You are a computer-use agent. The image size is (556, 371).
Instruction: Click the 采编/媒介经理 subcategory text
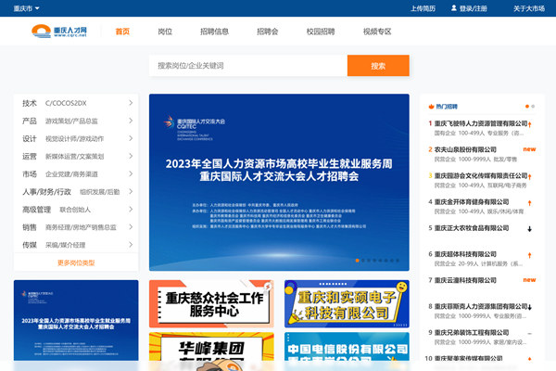click(x=65, y=245)
